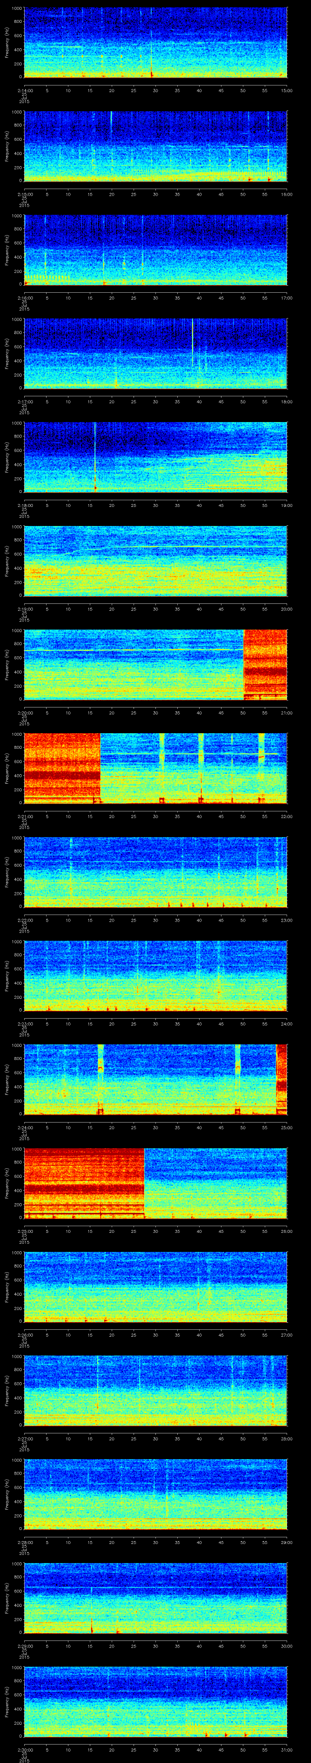Click the 2:18:00 start time label
The image size is (311, 1763).
click(24, 505)
